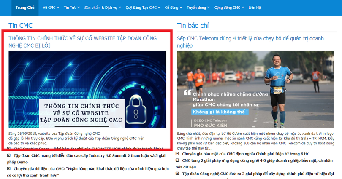342x179 pixels.
Task: Open Sản phẩm & Dịch vụ menu
Action: [103, 8]
